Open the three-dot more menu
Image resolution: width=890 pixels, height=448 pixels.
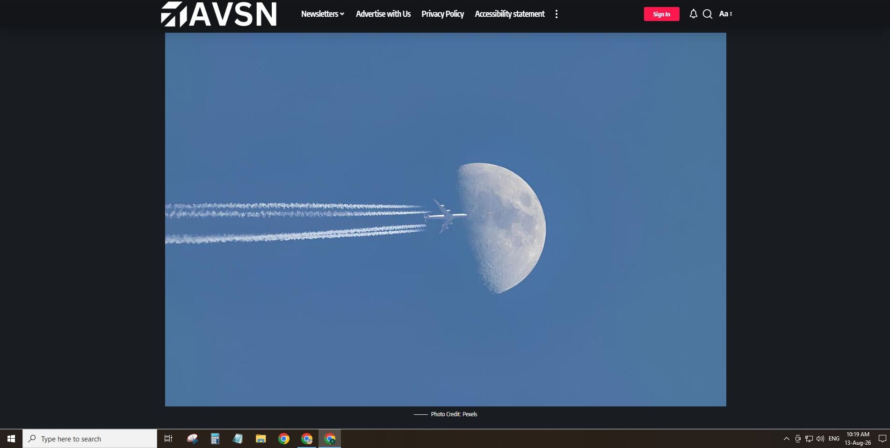(557, 14)
